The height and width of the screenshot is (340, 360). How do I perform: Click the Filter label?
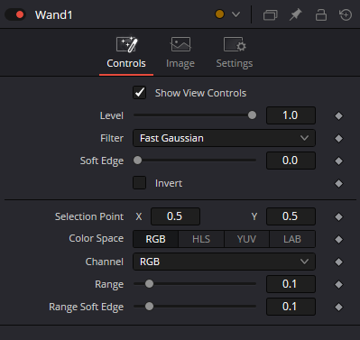tap(112, 138)
